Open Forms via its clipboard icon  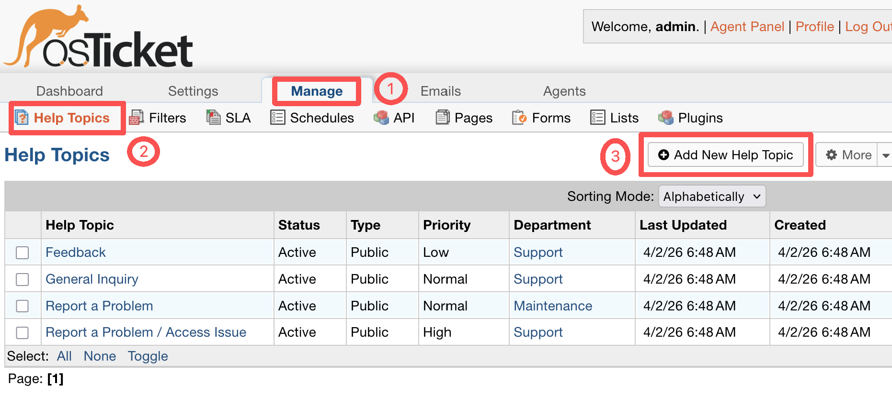[519, 118]
